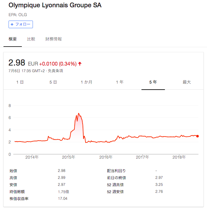Click the 時価総額 value 1.75億

pyautogui.click(x=63, y=192)
